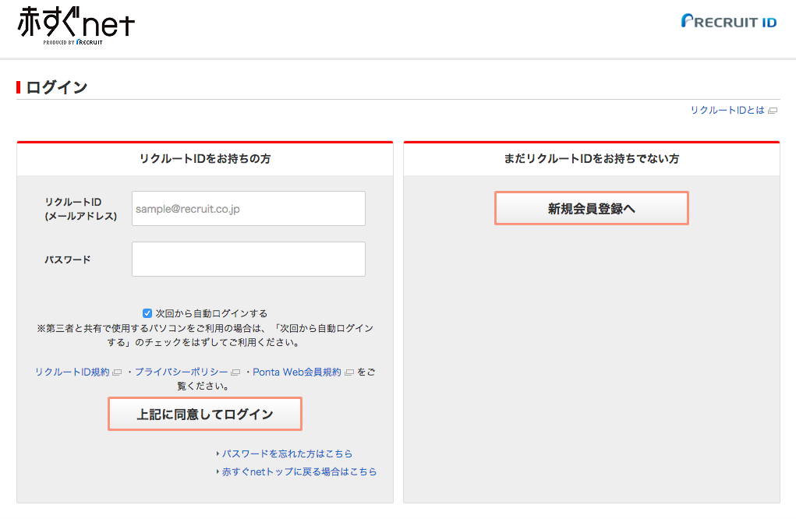Click the 次回から自動ログインする label text
This screenshot has width=796, height=519.
tap(211, 313)
